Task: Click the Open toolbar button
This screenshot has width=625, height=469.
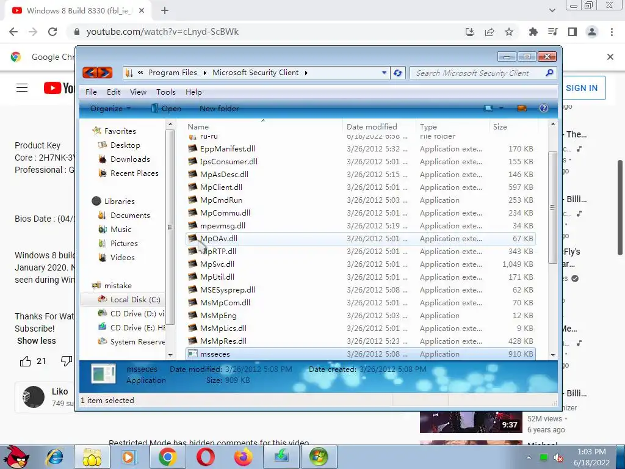Action: pos(166,109)
